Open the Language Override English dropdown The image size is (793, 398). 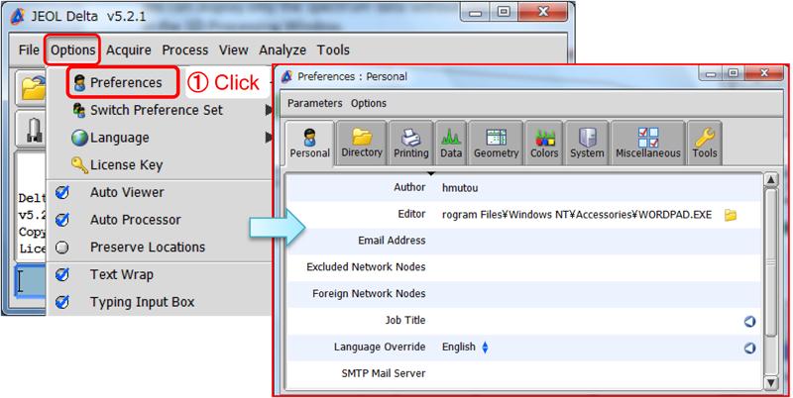[x=465, y=348]
